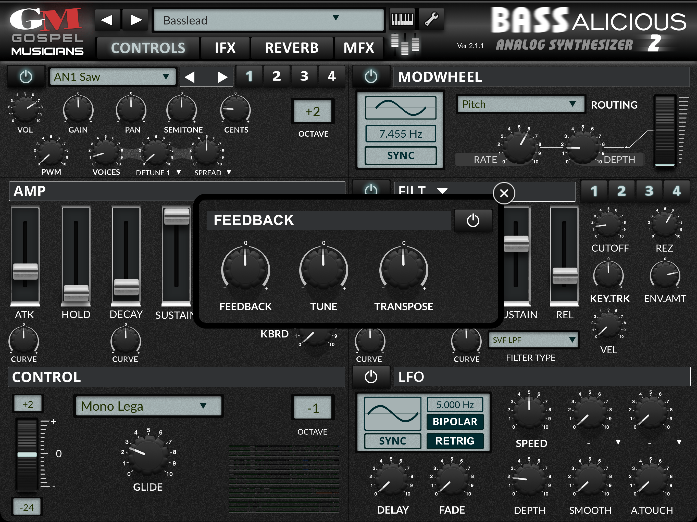Image resolution: width=697 pixels, height=522 pixels.
Task: Power off the FEEDBACK effect popup
Action: [474, 220]
